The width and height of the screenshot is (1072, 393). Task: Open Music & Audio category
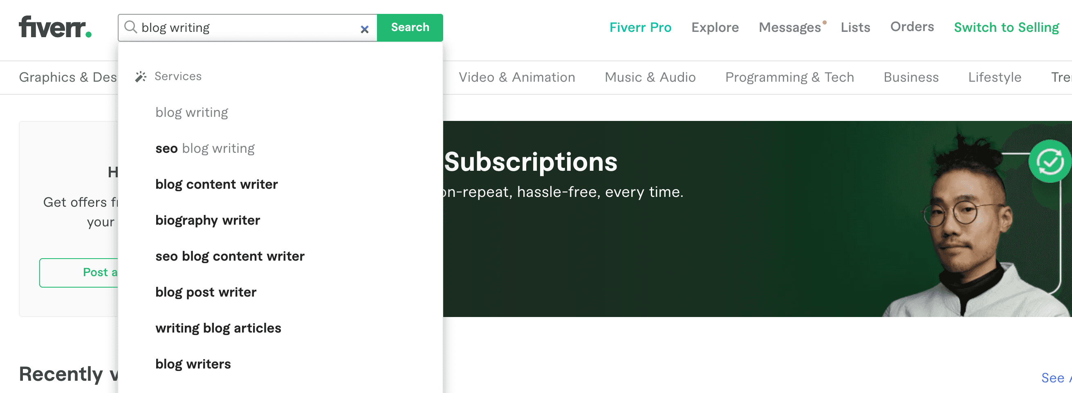(x=650, y=77)
